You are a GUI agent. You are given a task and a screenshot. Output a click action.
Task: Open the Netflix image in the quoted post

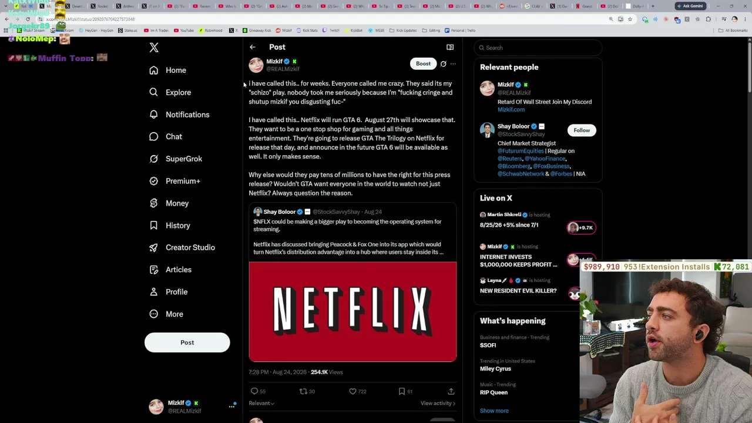(352, 311)
